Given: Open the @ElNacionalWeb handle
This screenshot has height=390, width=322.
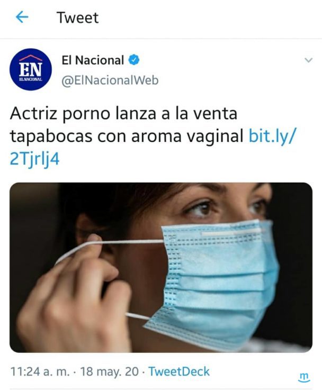Looking at the screenshot, I should pos(110,80).
